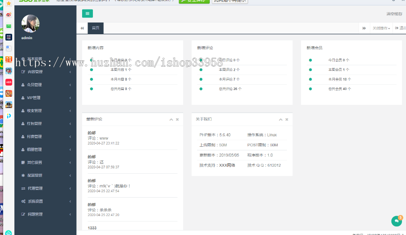Select the 首页 tab
The height and width of the screenshot is (235, 406).
tap(96, 28)
